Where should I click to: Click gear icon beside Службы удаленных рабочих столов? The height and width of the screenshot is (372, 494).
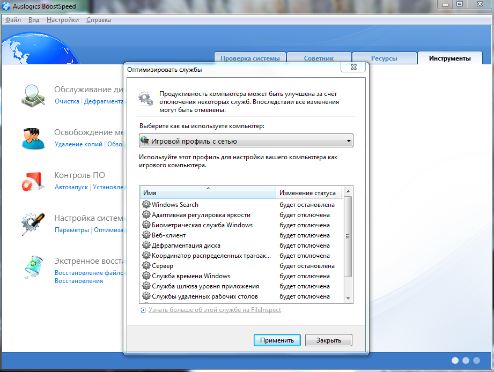(x=146, y=296)
